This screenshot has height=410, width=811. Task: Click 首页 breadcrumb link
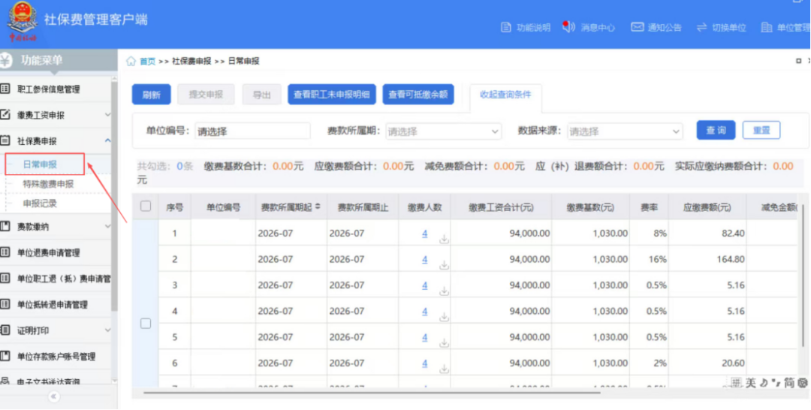pyautogui.click(x=147, y=61)
